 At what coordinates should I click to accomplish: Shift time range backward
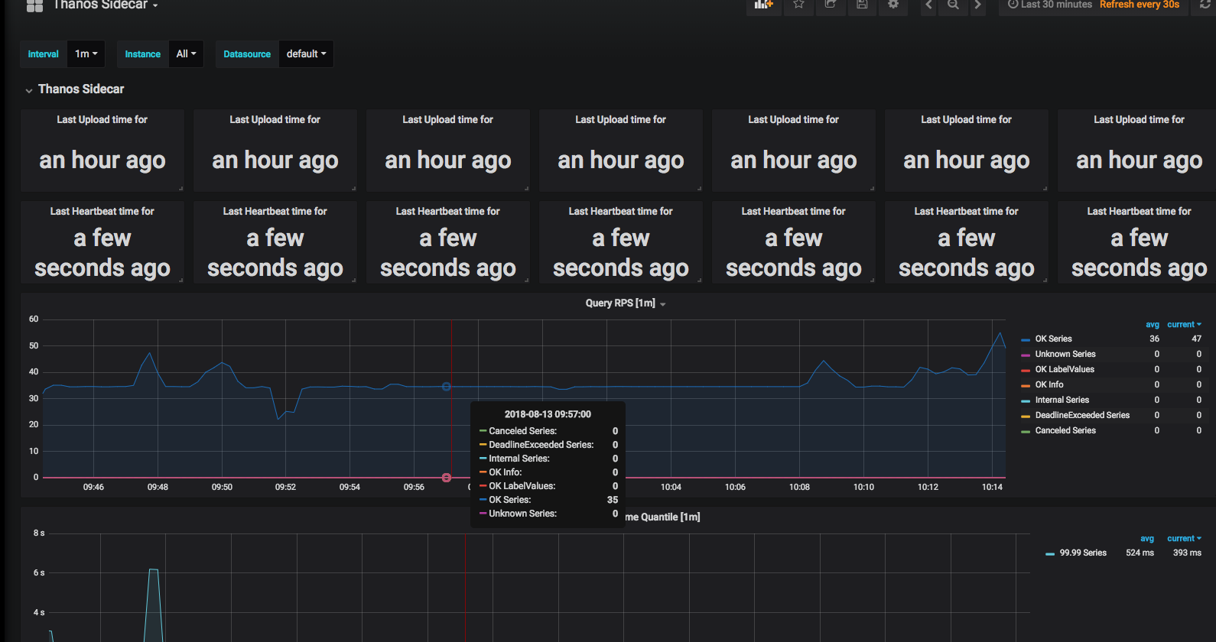tap(928, 5)
